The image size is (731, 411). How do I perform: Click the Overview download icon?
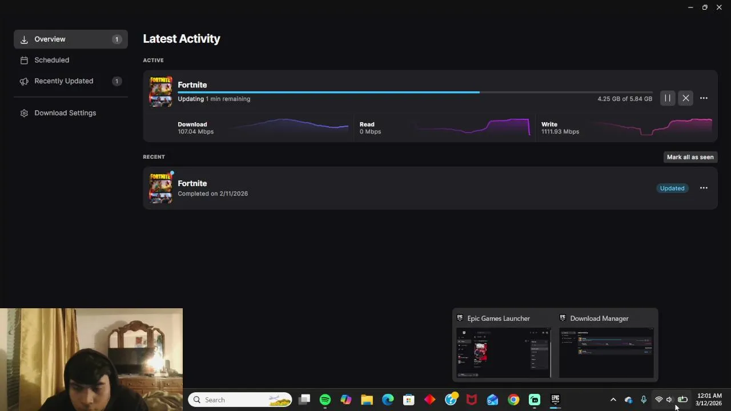(x=24, y=39)
